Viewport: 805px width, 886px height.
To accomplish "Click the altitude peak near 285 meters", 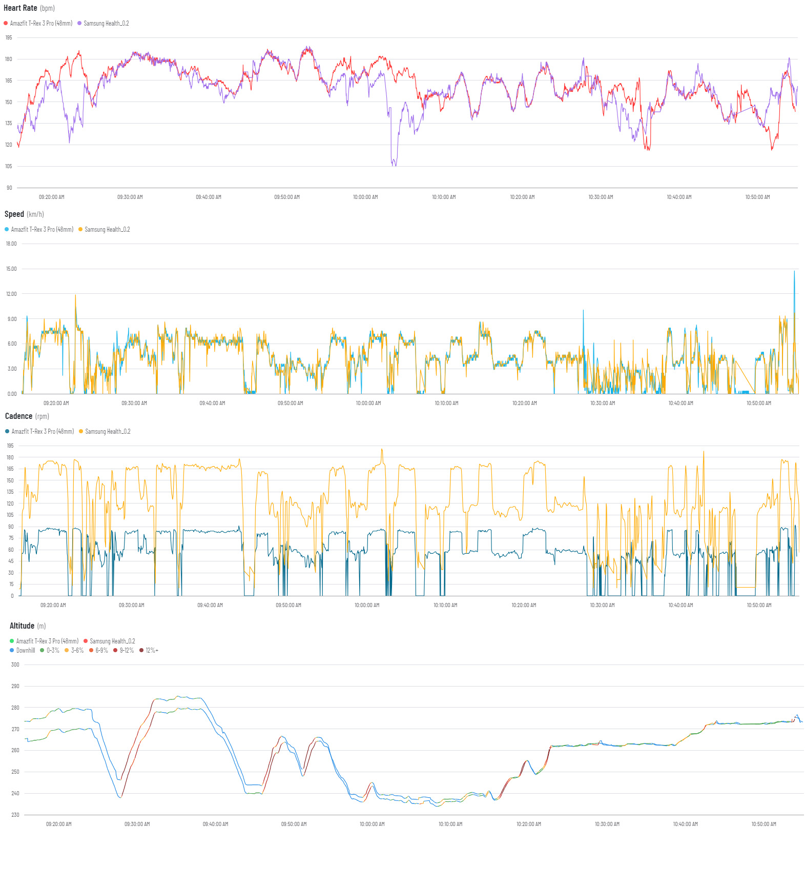I will click(x=178, y=697).
